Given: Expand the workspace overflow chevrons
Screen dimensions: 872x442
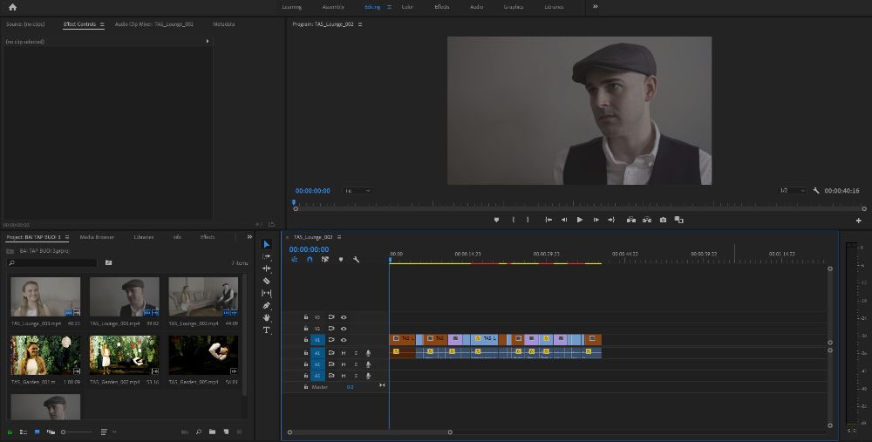Looking at the screenshot, I should (595, 7).
